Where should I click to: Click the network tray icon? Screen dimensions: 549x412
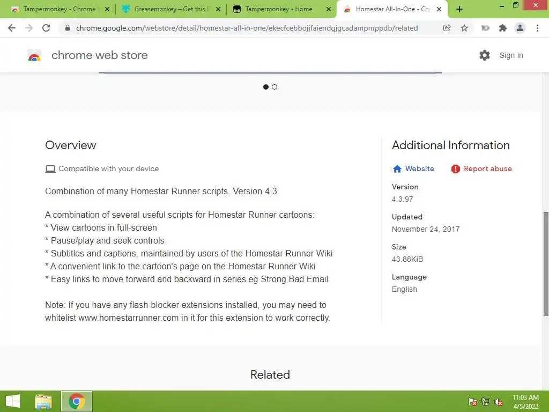(486, 401)
